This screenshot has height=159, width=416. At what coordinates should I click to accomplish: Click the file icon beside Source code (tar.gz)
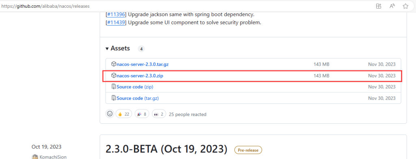pyautogui.click(x=114, y=98)
